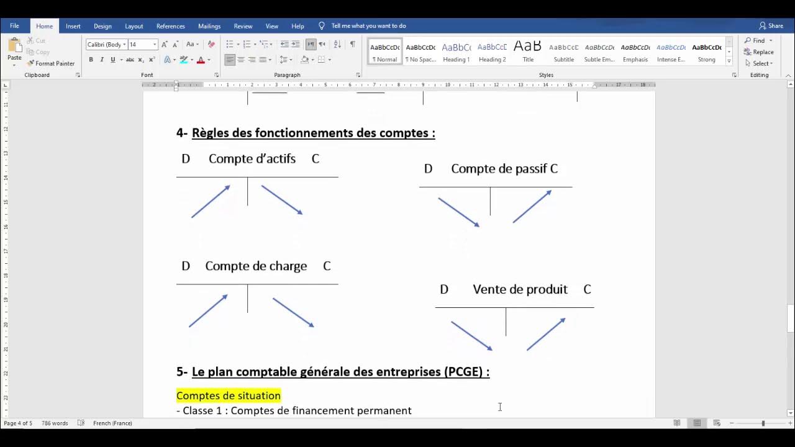
Task: Apply subscript formatting
Action: (141, 60)
